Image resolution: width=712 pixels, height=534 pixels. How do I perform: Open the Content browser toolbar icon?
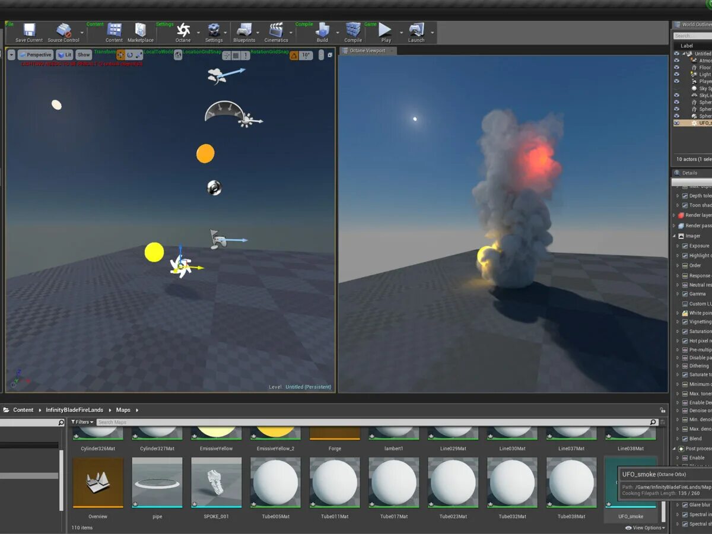point(115,30)
